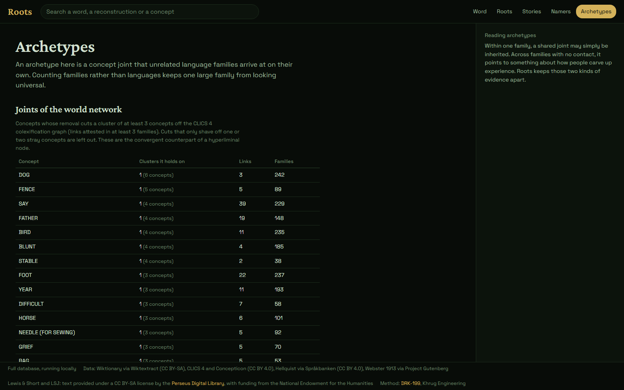
Task: Select the HORSE concept
Action: (x=27, y=318)
